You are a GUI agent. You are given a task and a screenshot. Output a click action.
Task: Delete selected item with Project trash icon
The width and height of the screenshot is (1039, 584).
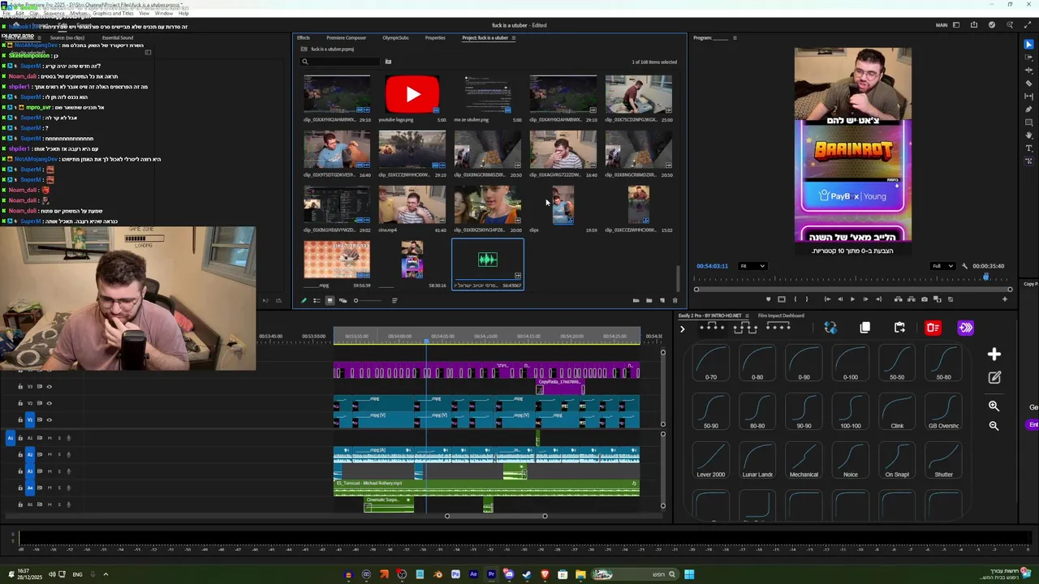[x=675, y=301]
